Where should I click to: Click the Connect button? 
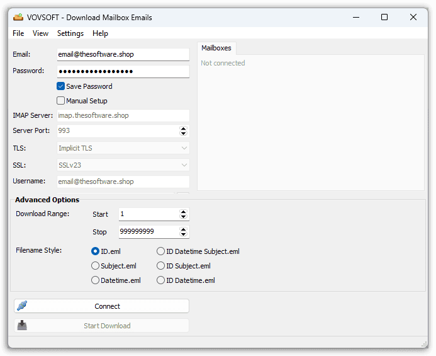point(101,306)
